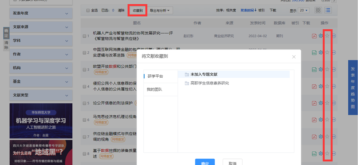Click the sidebar 确定 filter button

coord(6,33)
